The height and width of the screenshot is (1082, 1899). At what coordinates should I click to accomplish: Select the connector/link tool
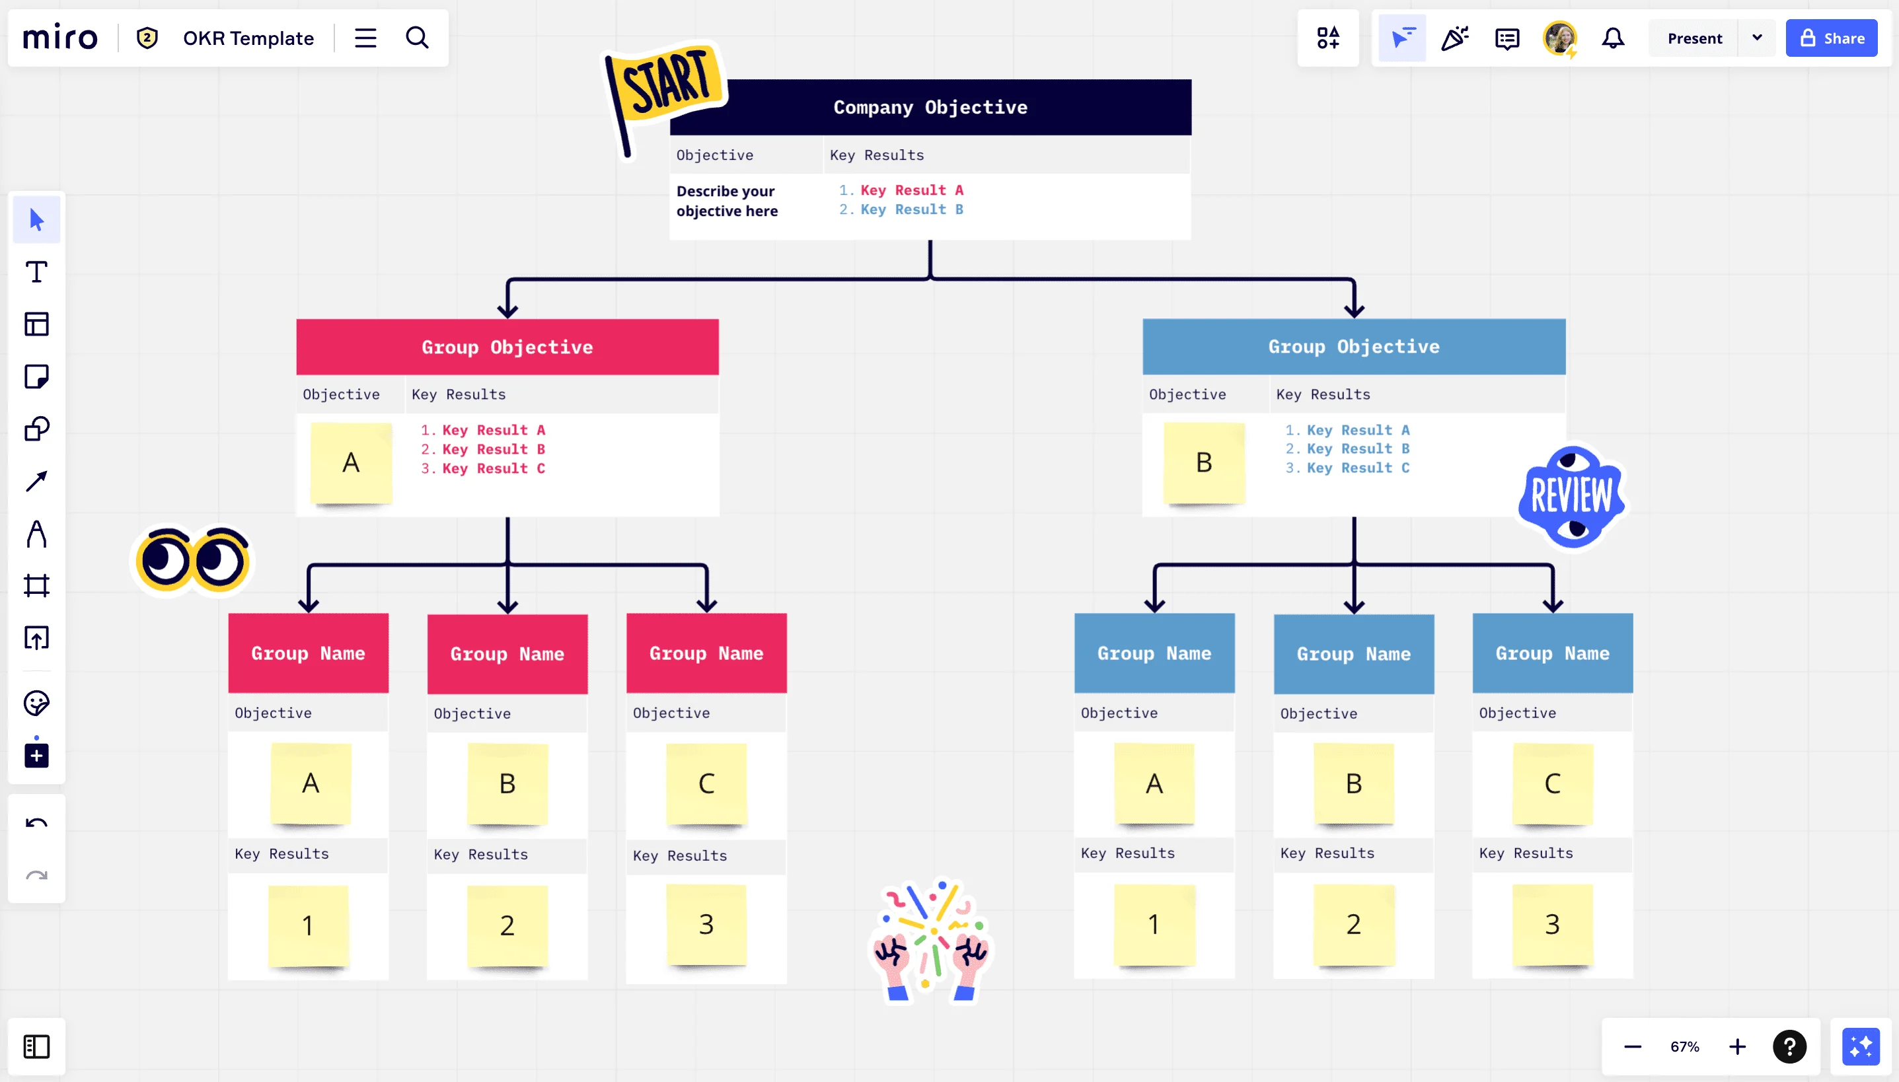point(35,481)
